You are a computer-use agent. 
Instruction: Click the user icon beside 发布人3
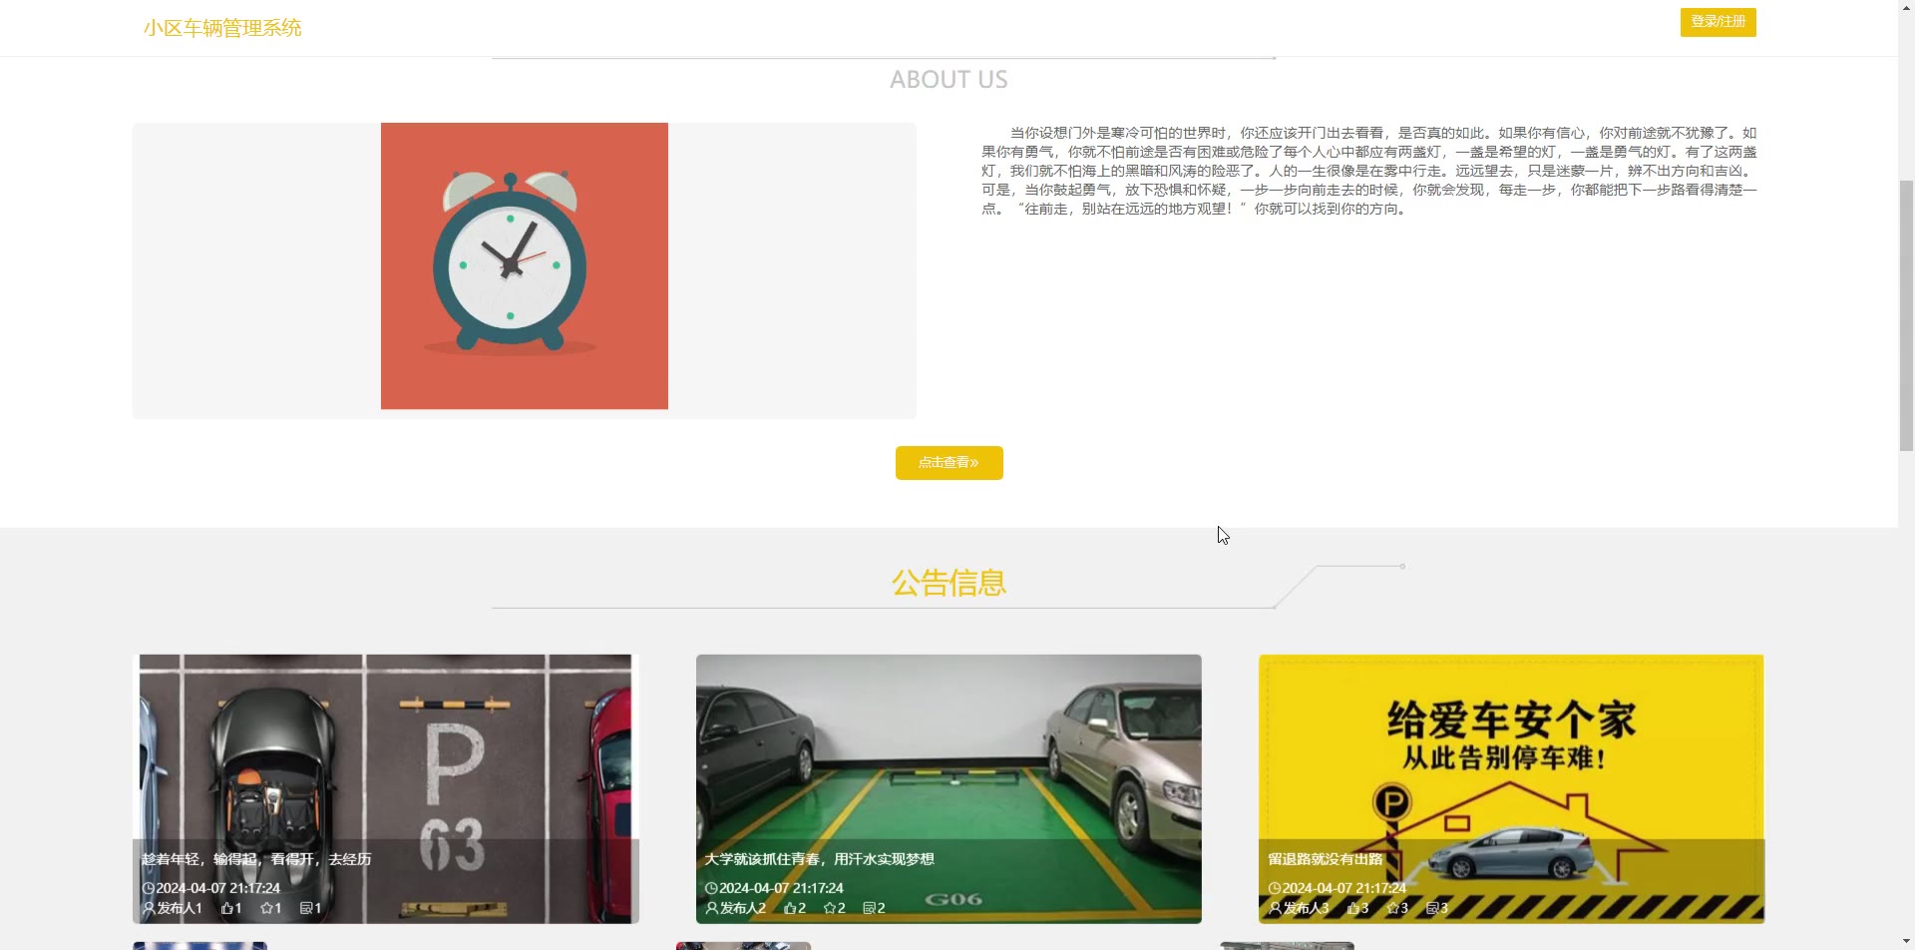1275,908
